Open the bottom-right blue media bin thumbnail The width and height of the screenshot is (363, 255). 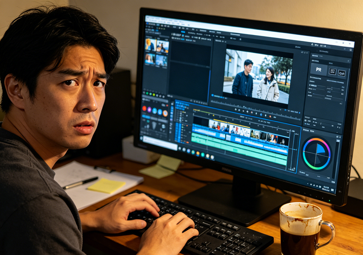pyautogui.click(x=162, y=61)
